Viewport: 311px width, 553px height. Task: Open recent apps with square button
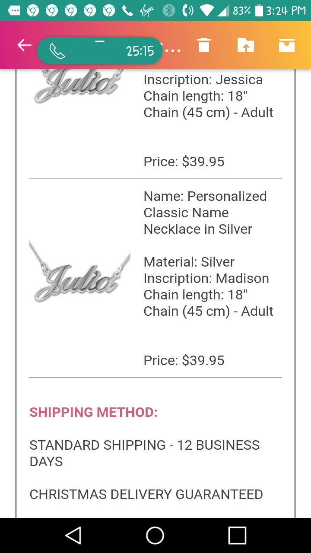point(237,536)
